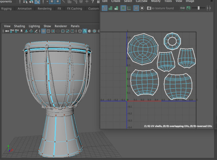Click the UV distortion shader icon

coord(116,8)
